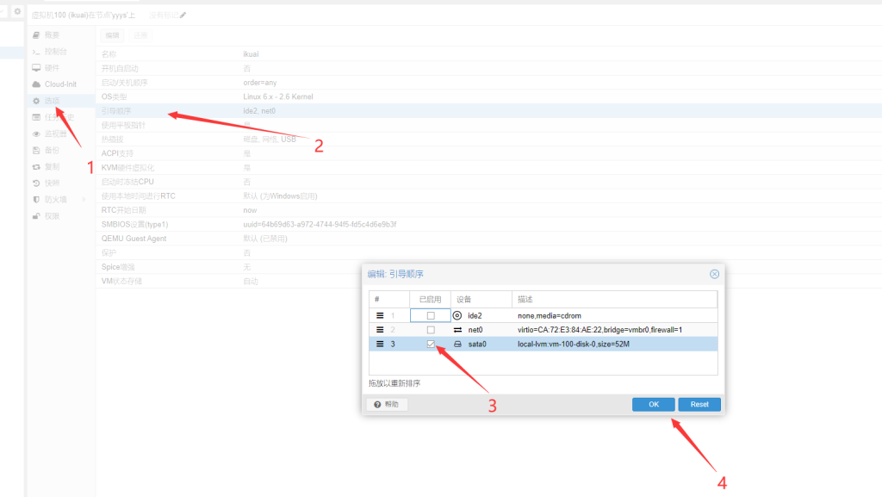This screenshot has width=882, height=497.
Task: Click the drag handle for sata0 row
Action: pos(380,344)
